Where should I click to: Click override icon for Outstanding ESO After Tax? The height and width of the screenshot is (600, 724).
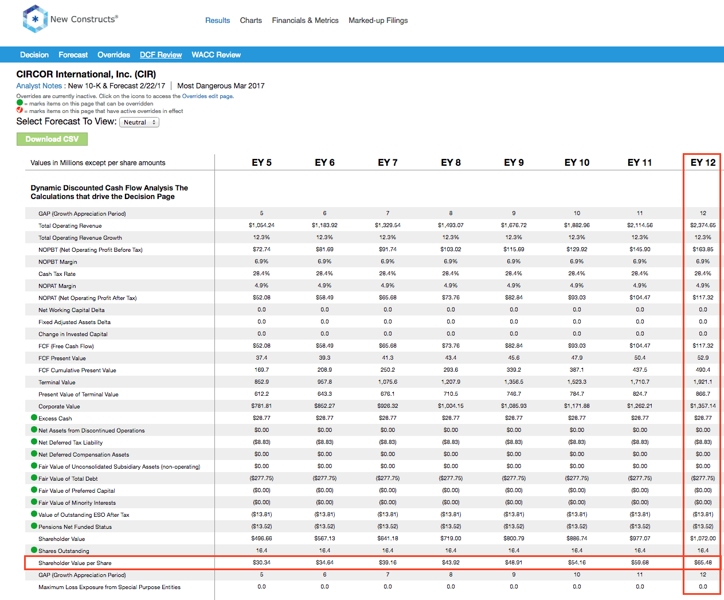[34, 514]
